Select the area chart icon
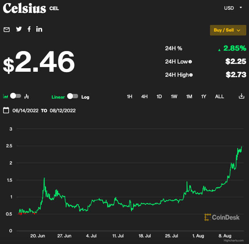The width and height of the screenshot is (249, 244). (5, 96)
